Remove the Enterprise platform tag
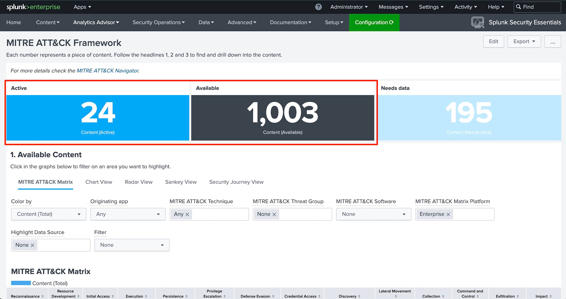566x299 pixels. tap(448, 214)
